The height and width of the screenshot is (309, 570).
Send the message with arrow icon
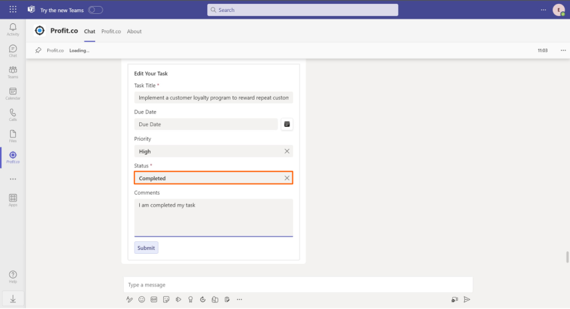click(x=467, y=300)
